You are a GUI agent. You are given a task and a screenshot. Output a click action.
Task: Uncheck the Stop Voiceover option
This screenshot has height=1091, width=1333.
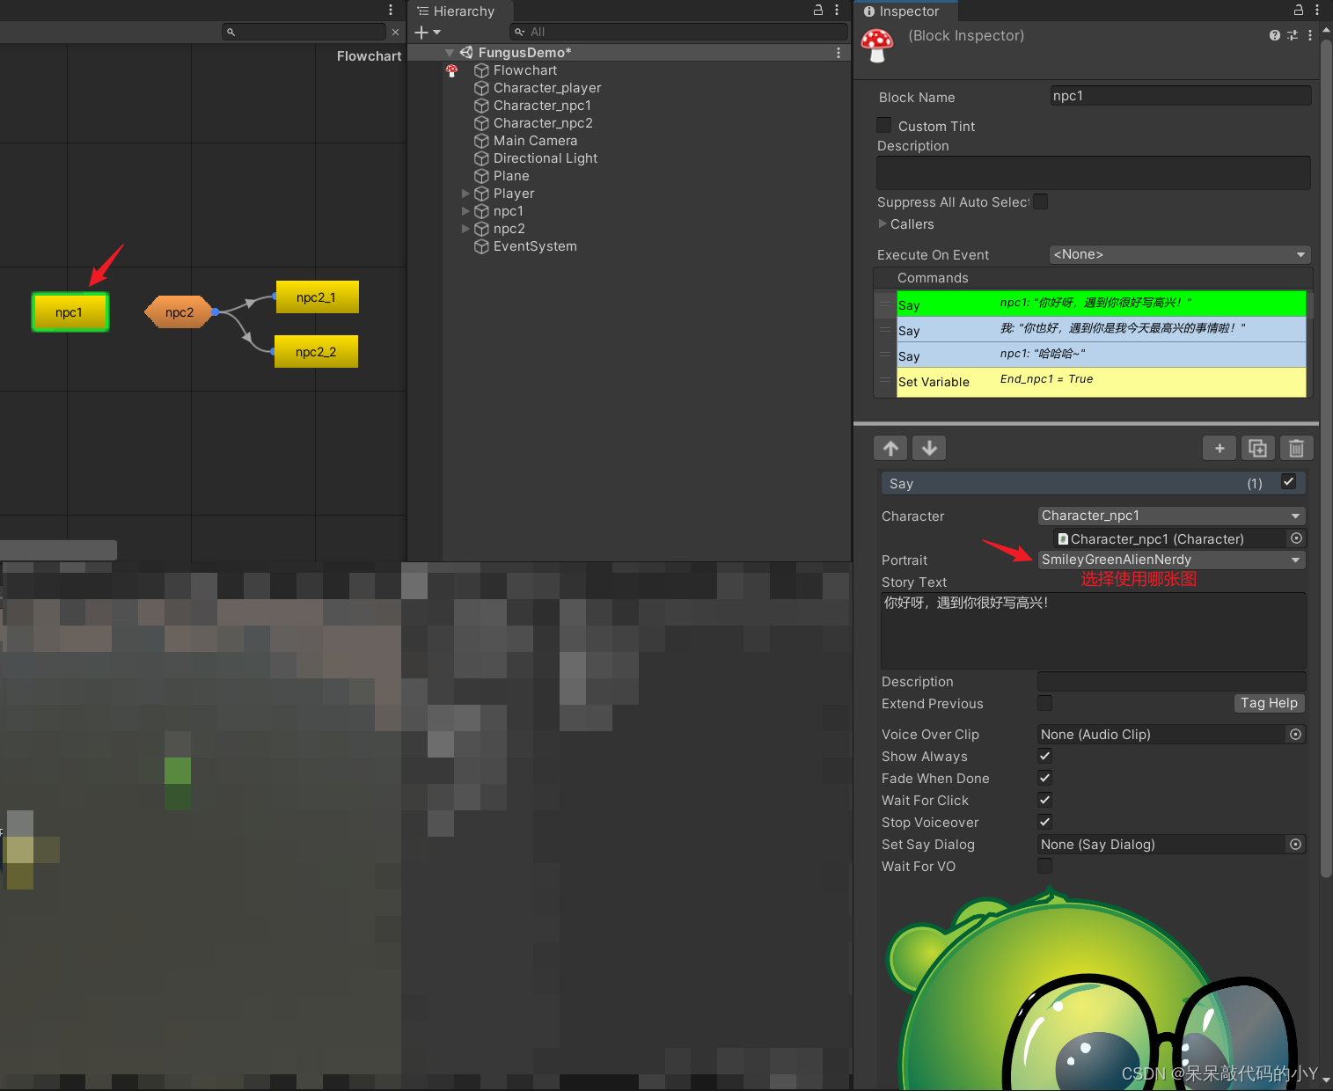coord(1044,822)
